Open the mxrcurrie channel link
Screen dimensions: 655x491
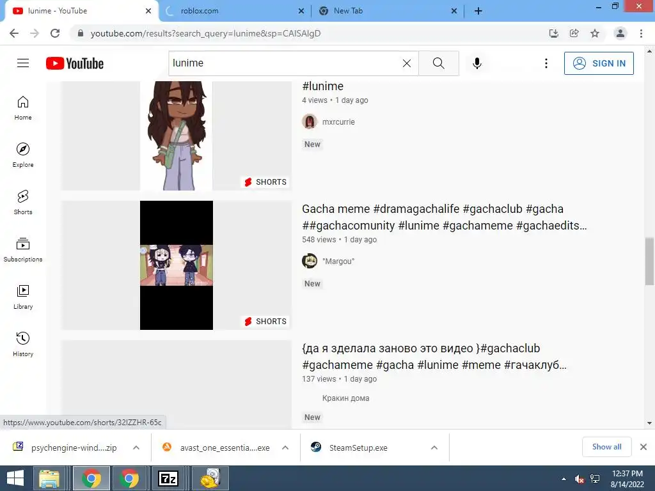(338, 122)
